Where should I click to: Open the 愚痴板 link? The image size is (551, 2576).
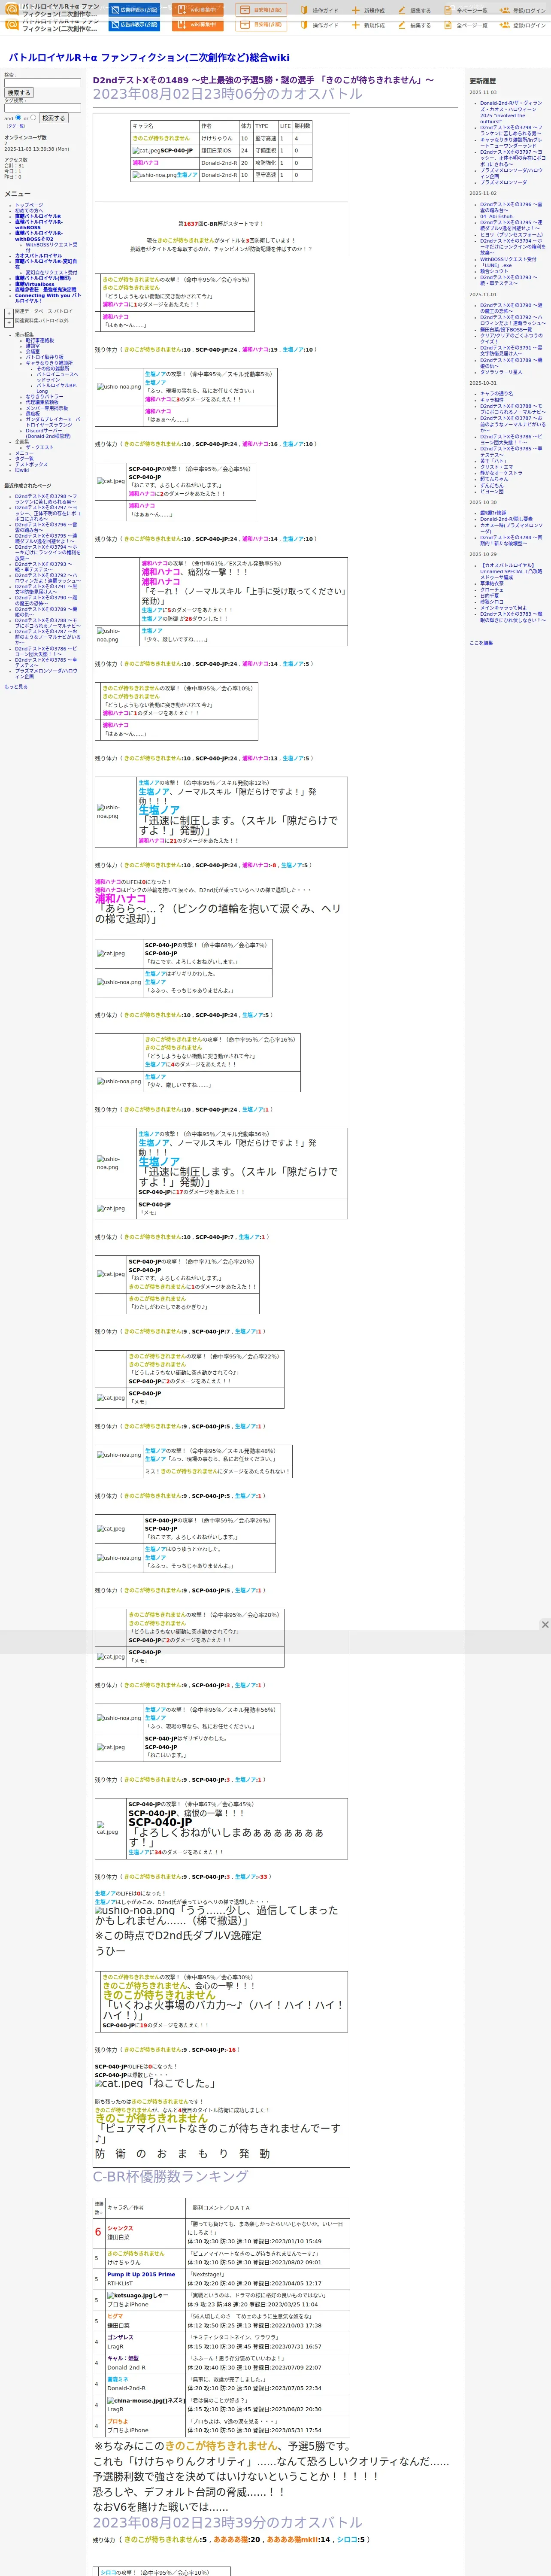pos(33,414)
